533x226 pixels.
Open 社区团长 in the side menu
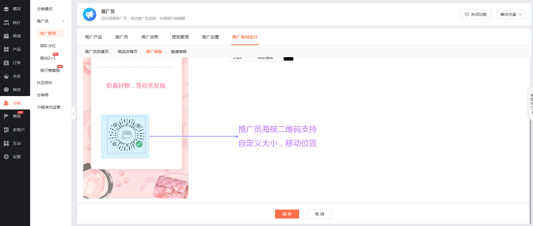coord(45,83)
